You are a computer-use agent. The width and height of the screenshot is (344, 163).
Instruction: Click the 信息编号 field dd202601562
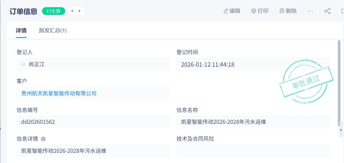point(93,122)
